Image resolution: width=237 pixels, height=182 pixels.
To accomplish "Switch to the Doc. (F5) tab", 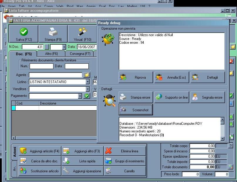I will click(23, 54).
